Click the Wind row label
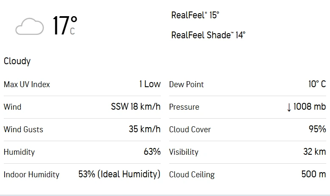 pos(12,107)
